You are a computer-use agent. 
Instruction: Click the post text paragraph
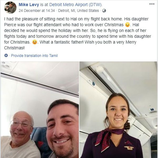pyautogui.click(x=78, y=33)
